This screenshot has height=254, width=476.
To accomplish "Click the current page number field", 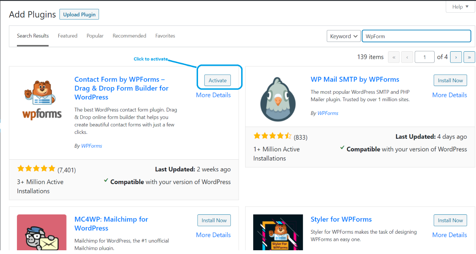I will click(x=425, y=57).
